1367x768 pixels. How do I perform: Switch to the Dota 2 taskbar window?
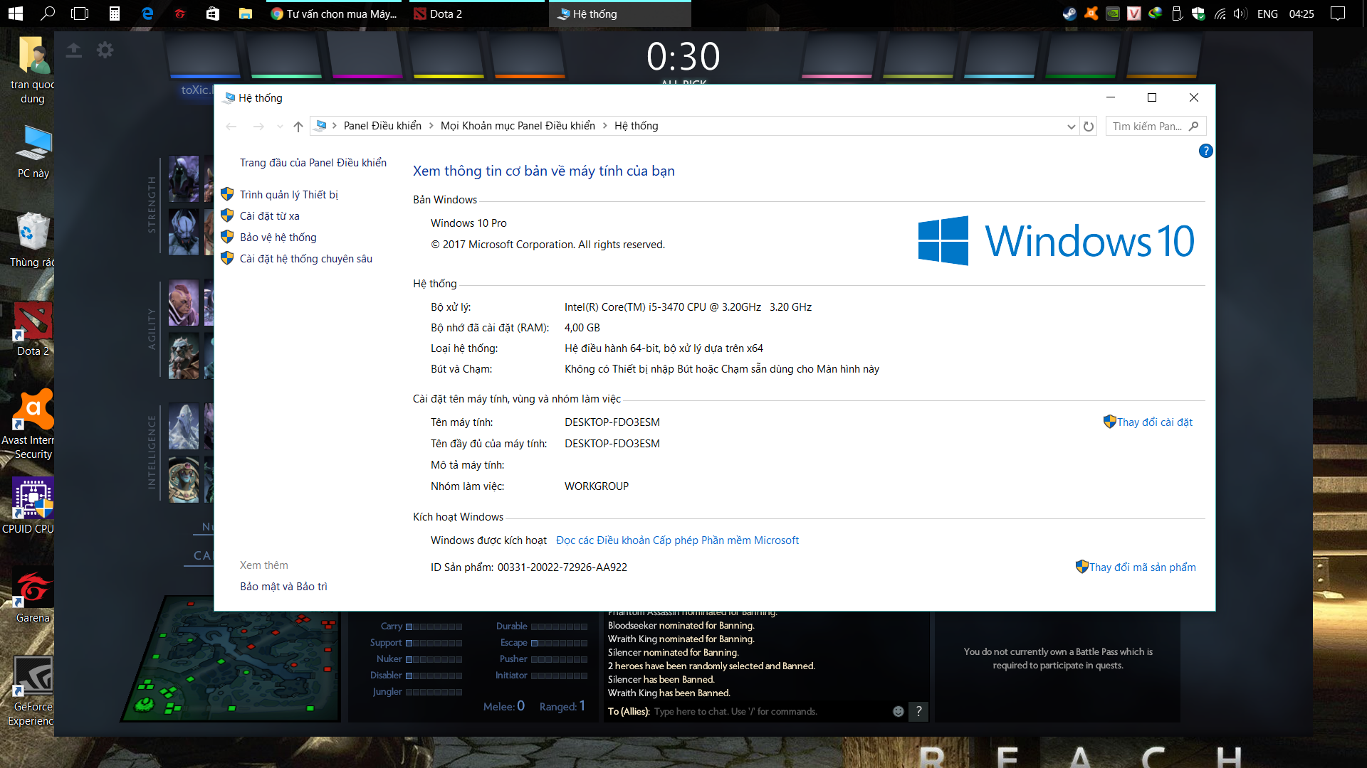477,14
